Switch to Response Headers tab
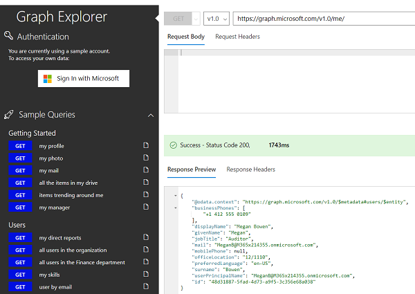 point(250,169)
